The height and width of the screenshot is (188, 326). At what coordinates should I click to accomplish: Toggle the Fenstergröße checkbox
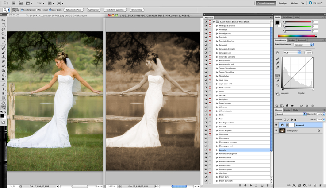pyautogui.click(x=22, y=9)
